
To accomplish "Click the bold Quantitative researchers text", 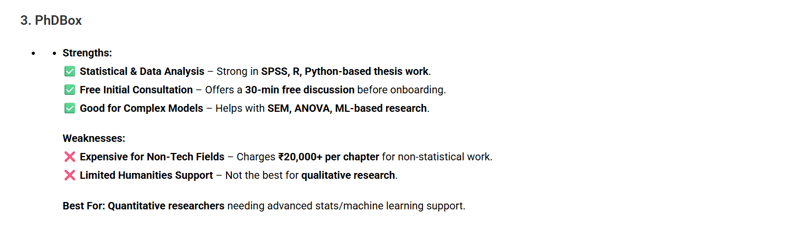I will coord(166,206).
